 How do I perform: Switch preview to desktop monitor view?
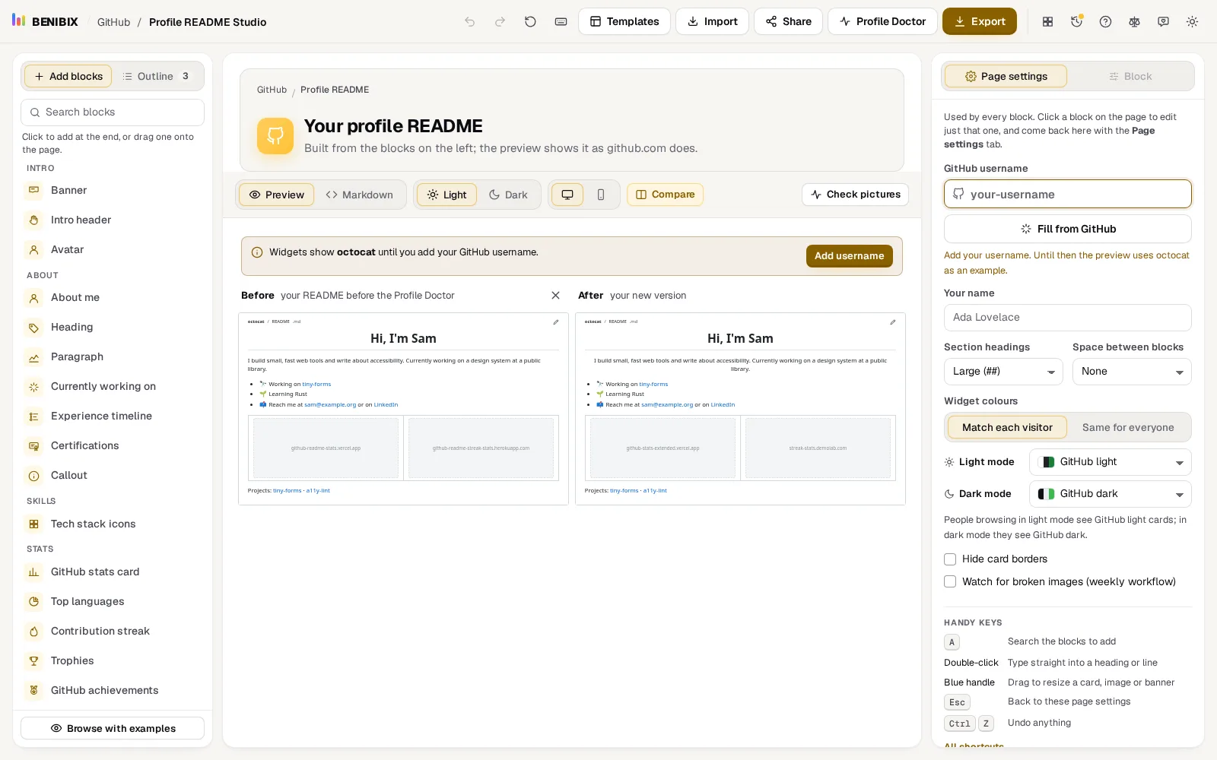(567, 195)
